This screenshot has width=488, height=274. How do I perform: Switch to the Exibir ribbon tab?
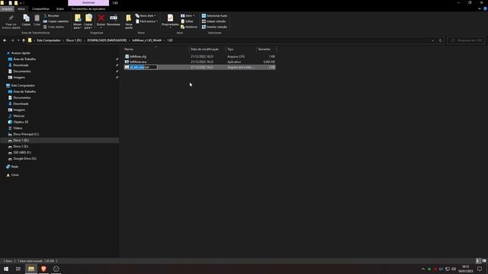pyautogui.click(x=60, y=9)
